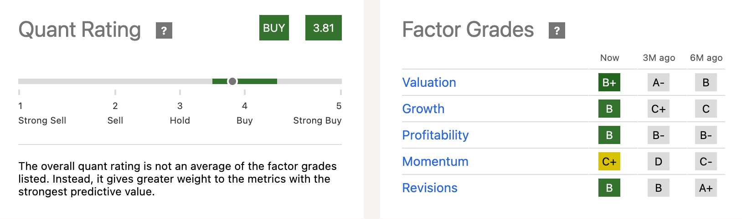Select the current Revisions B grade badge

(x=609, y=188)
